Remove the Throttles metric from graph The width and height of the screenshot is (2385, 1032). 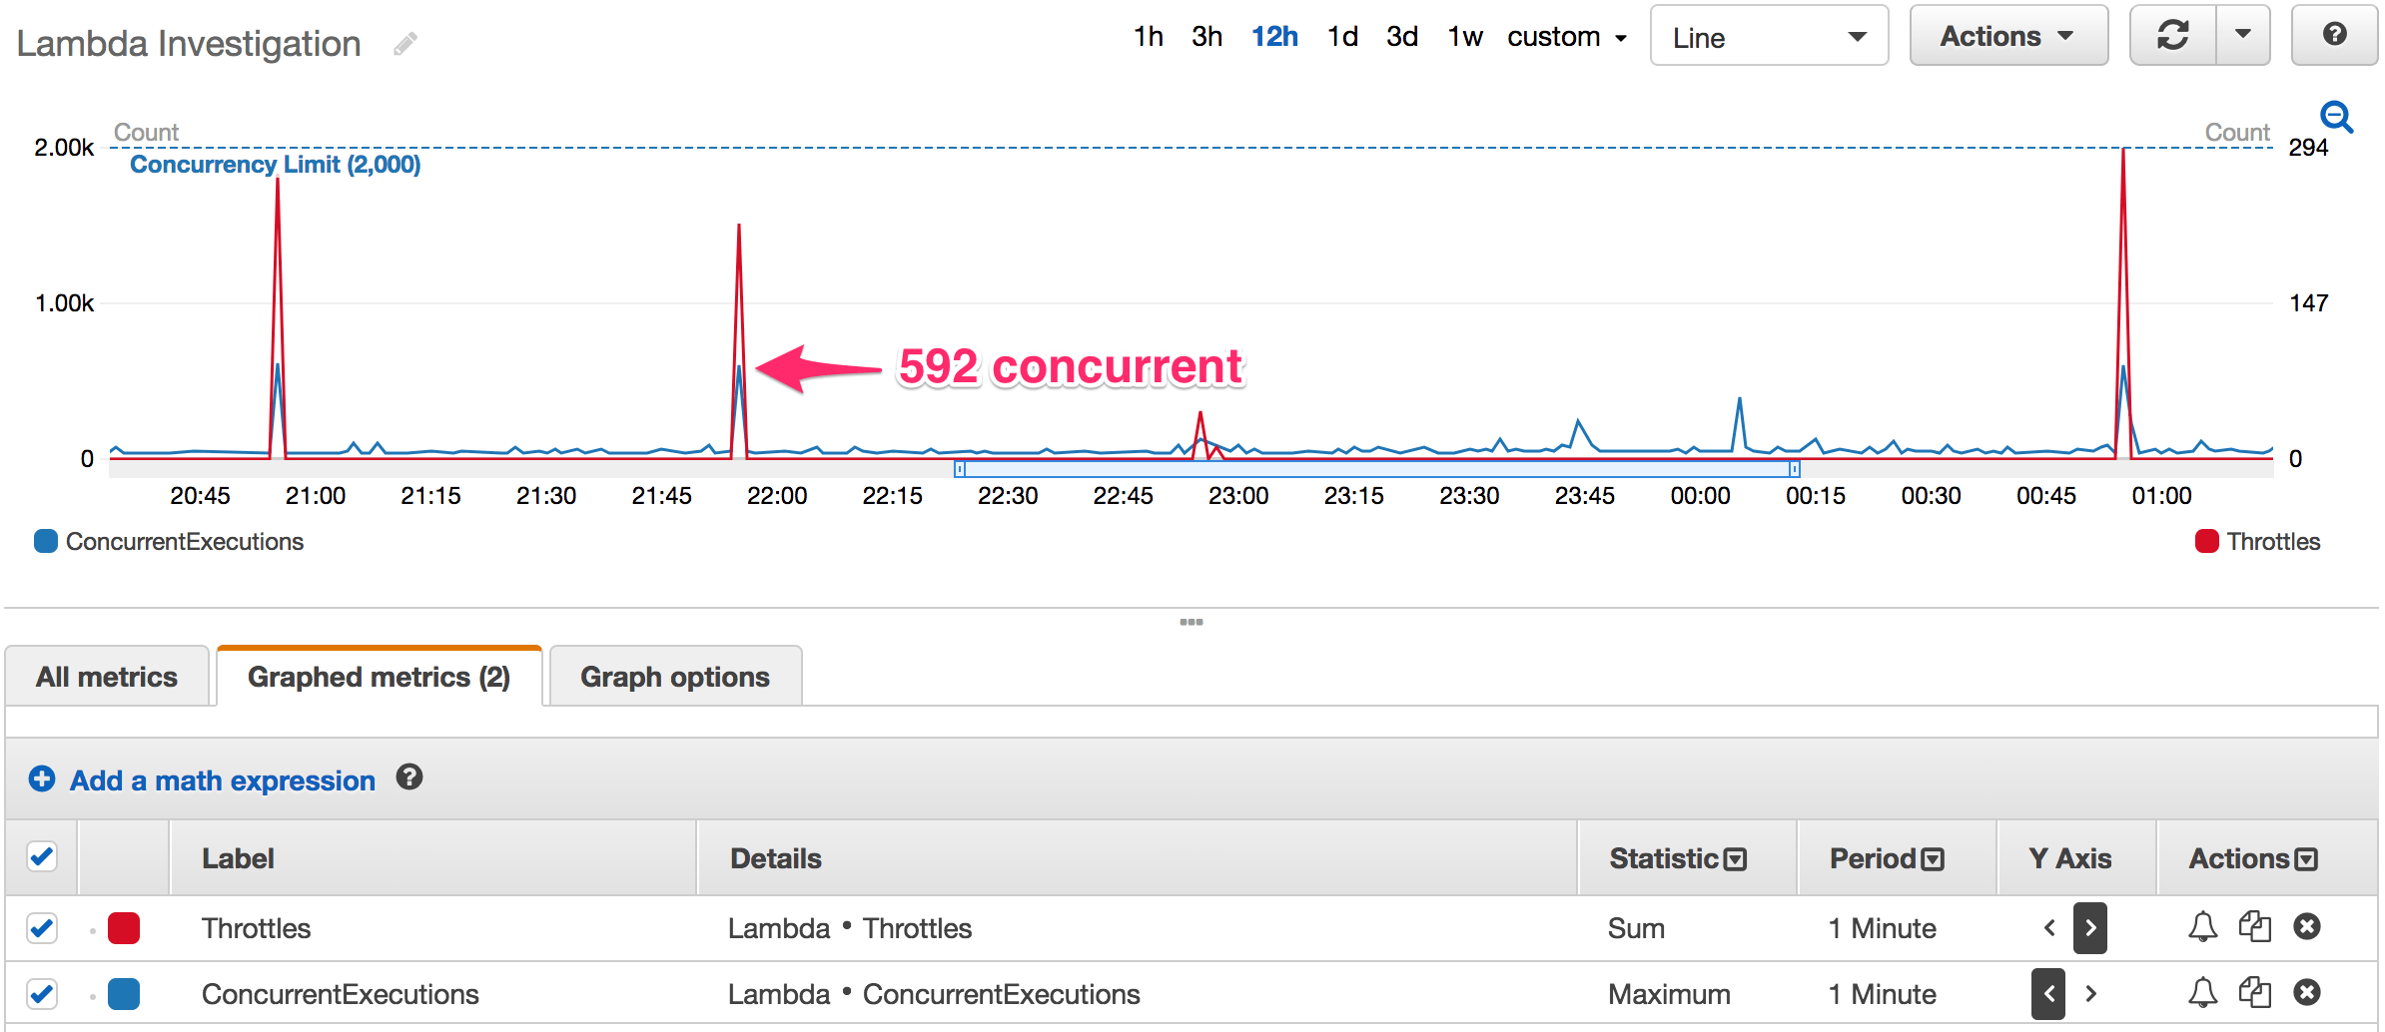pos(2307,927)
